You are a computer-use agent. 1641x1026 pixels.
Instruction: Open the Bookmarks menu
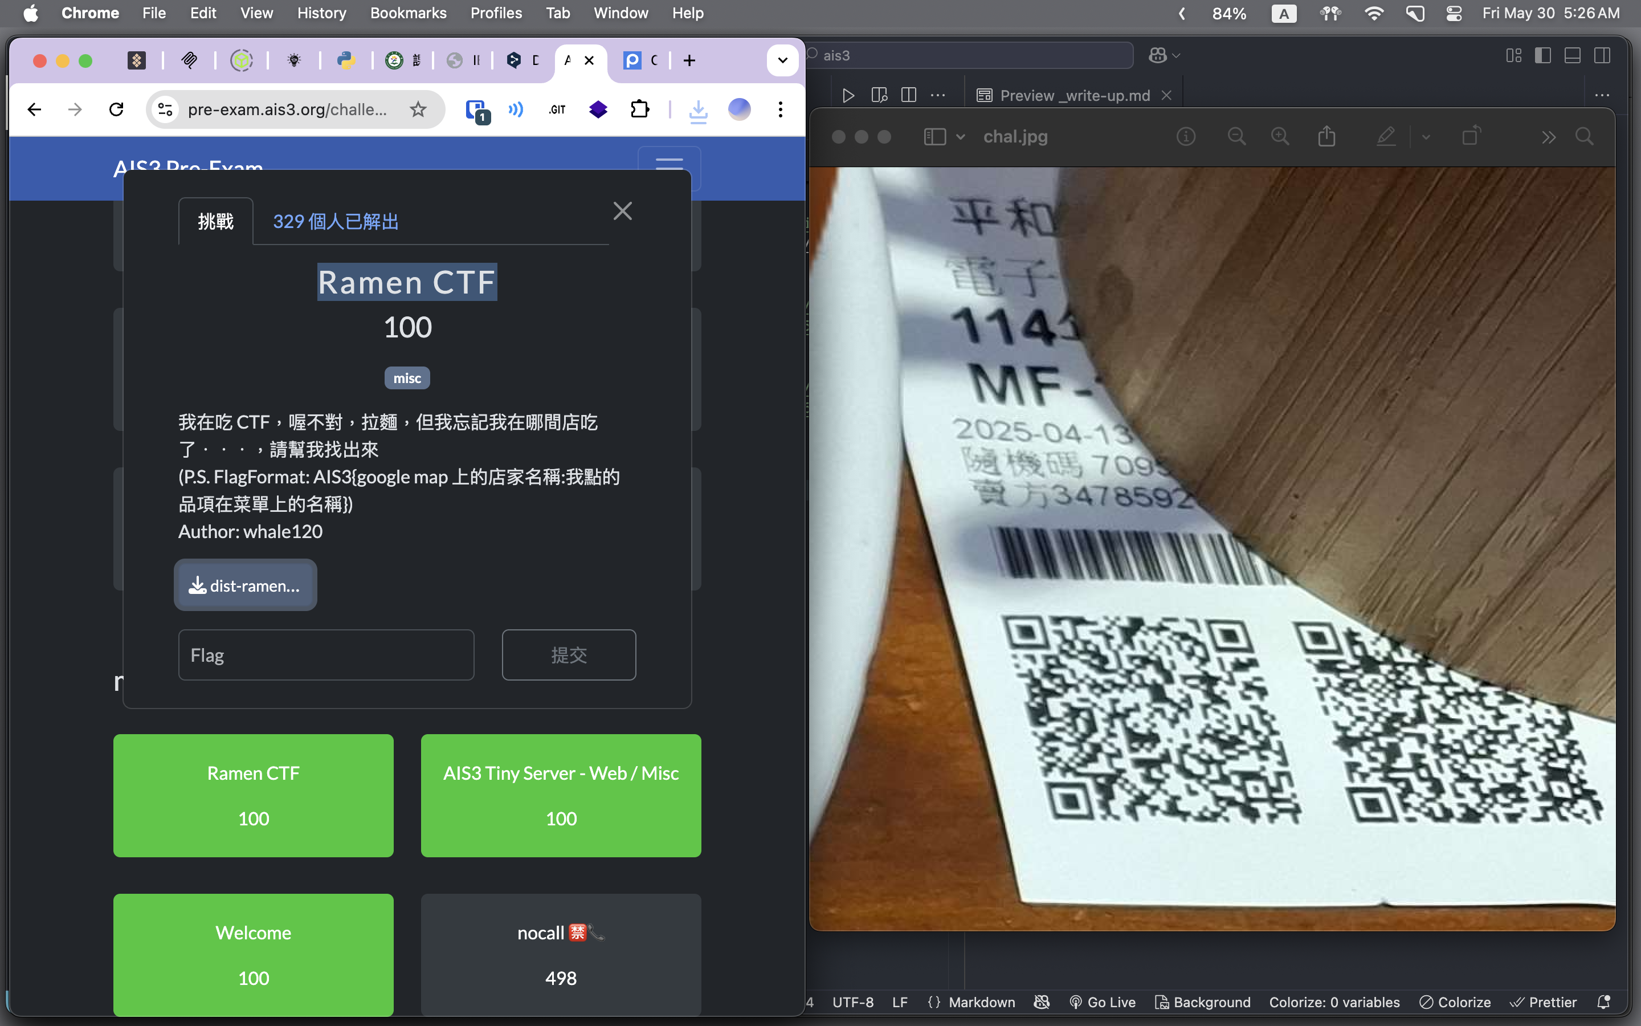tap(407, 13)
